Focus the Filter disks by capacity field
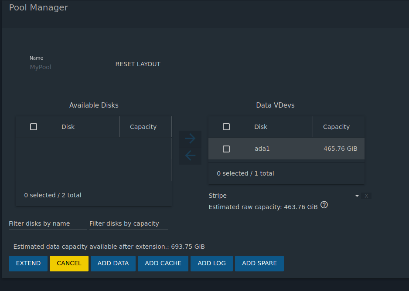Viewport: 409px width, 291px height. 128,223
